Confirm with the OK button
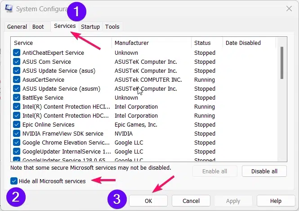The image size is (299, 211). (148, 201)
